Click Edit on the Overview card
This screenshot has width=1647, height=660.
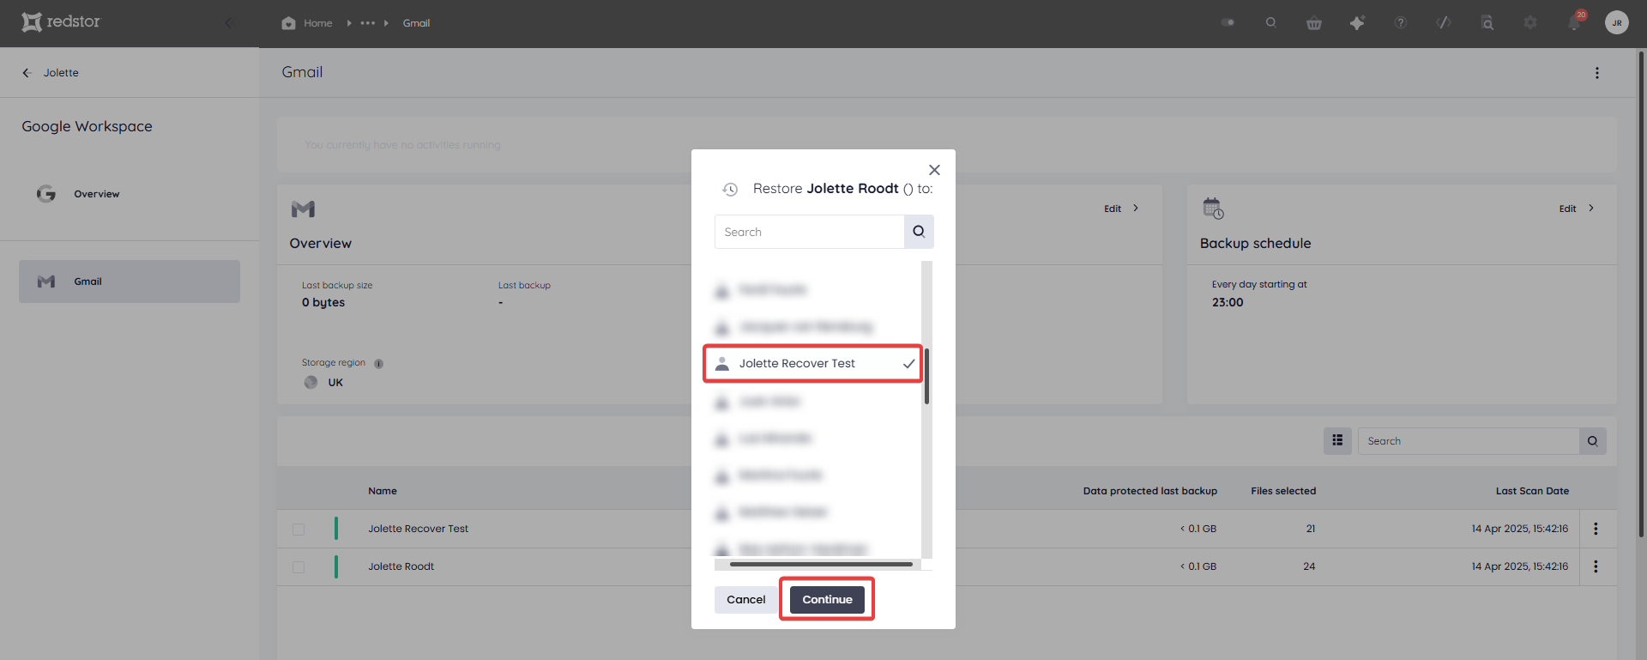(1121, 209)
